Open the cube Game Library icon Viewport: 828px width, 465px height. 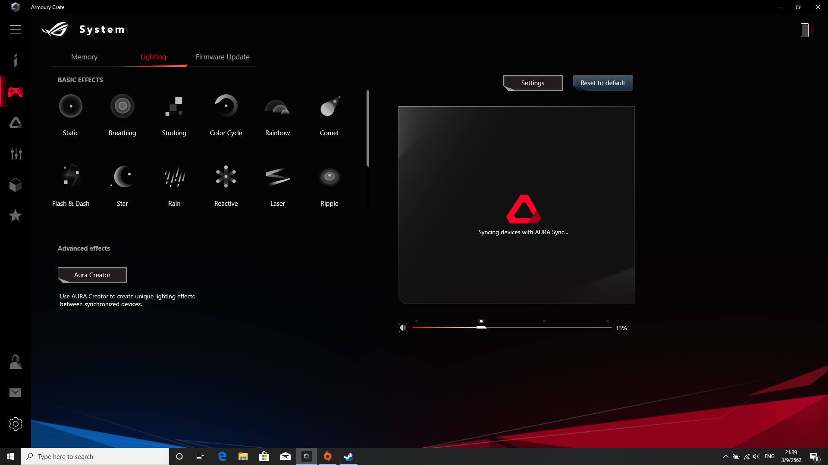(16, 185)
